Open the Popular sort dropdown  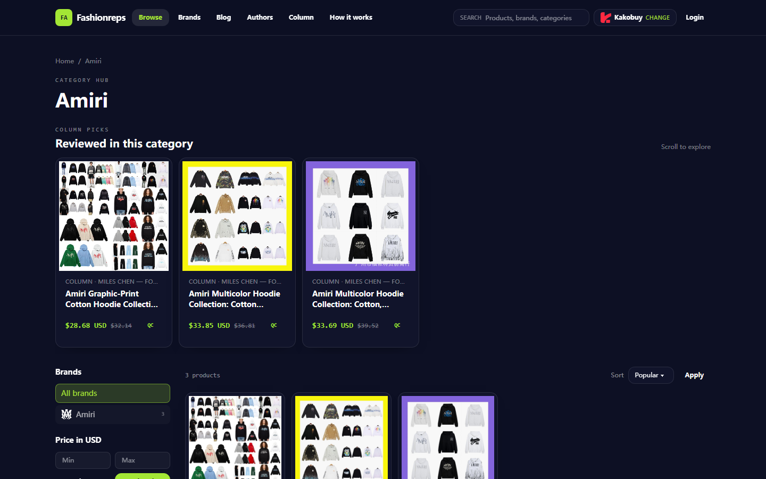coord(651,375)
